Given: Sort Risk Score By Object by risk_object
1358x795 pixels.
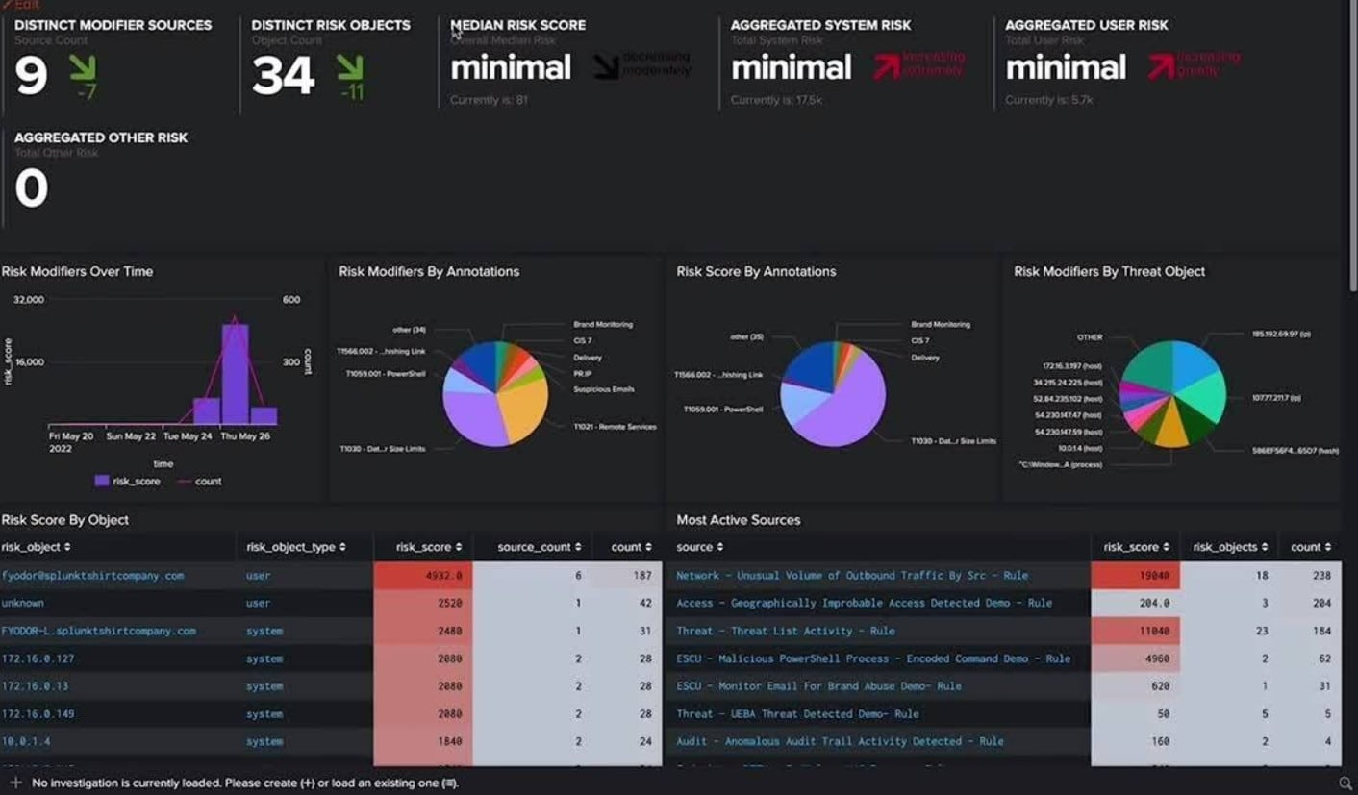Looking at the screenshot, I should tap(36, 547).
